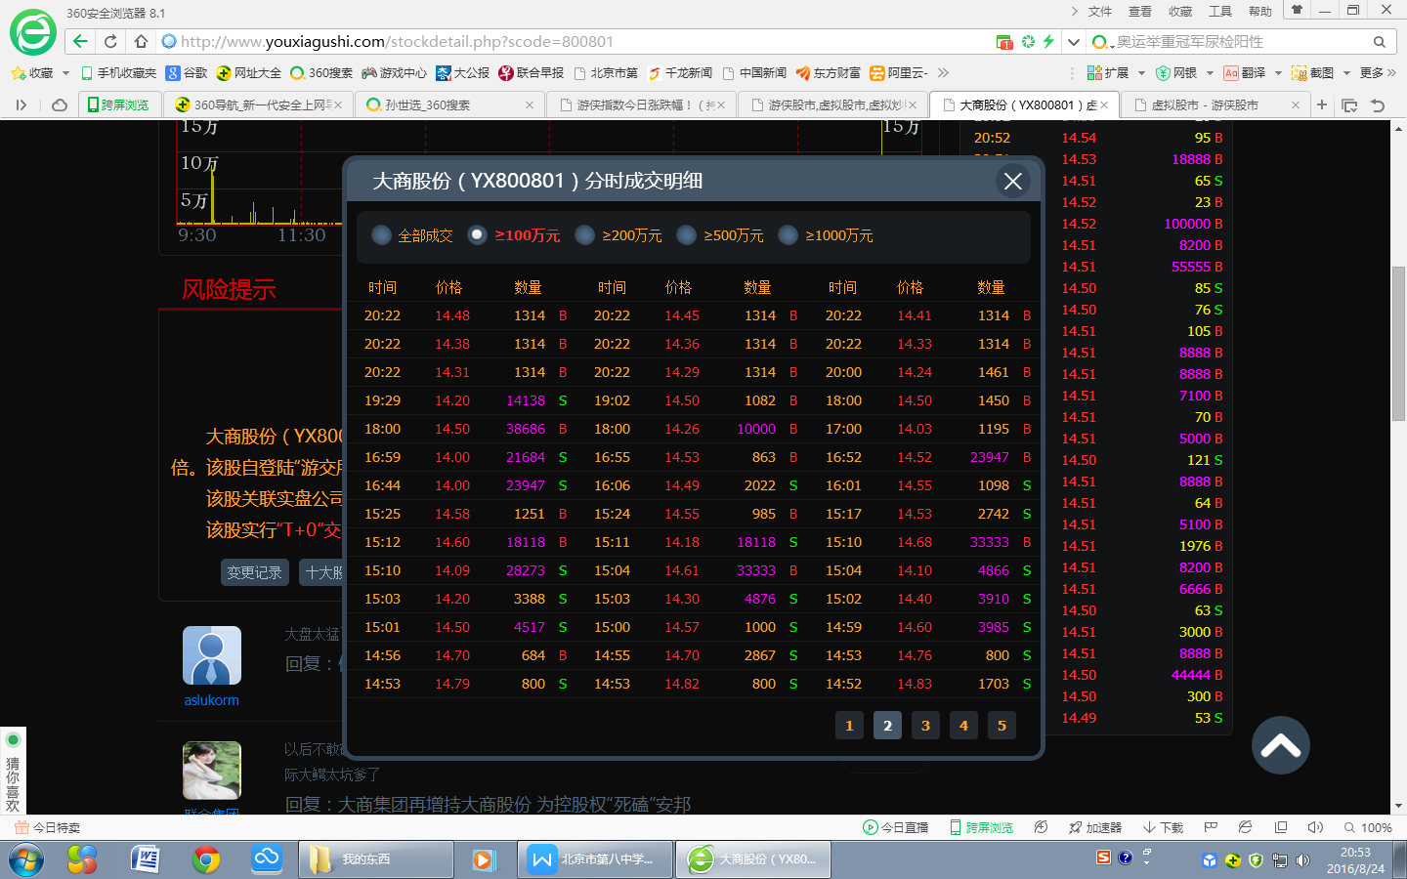
Task: Open the 工具 menu
Action: 1219,12
